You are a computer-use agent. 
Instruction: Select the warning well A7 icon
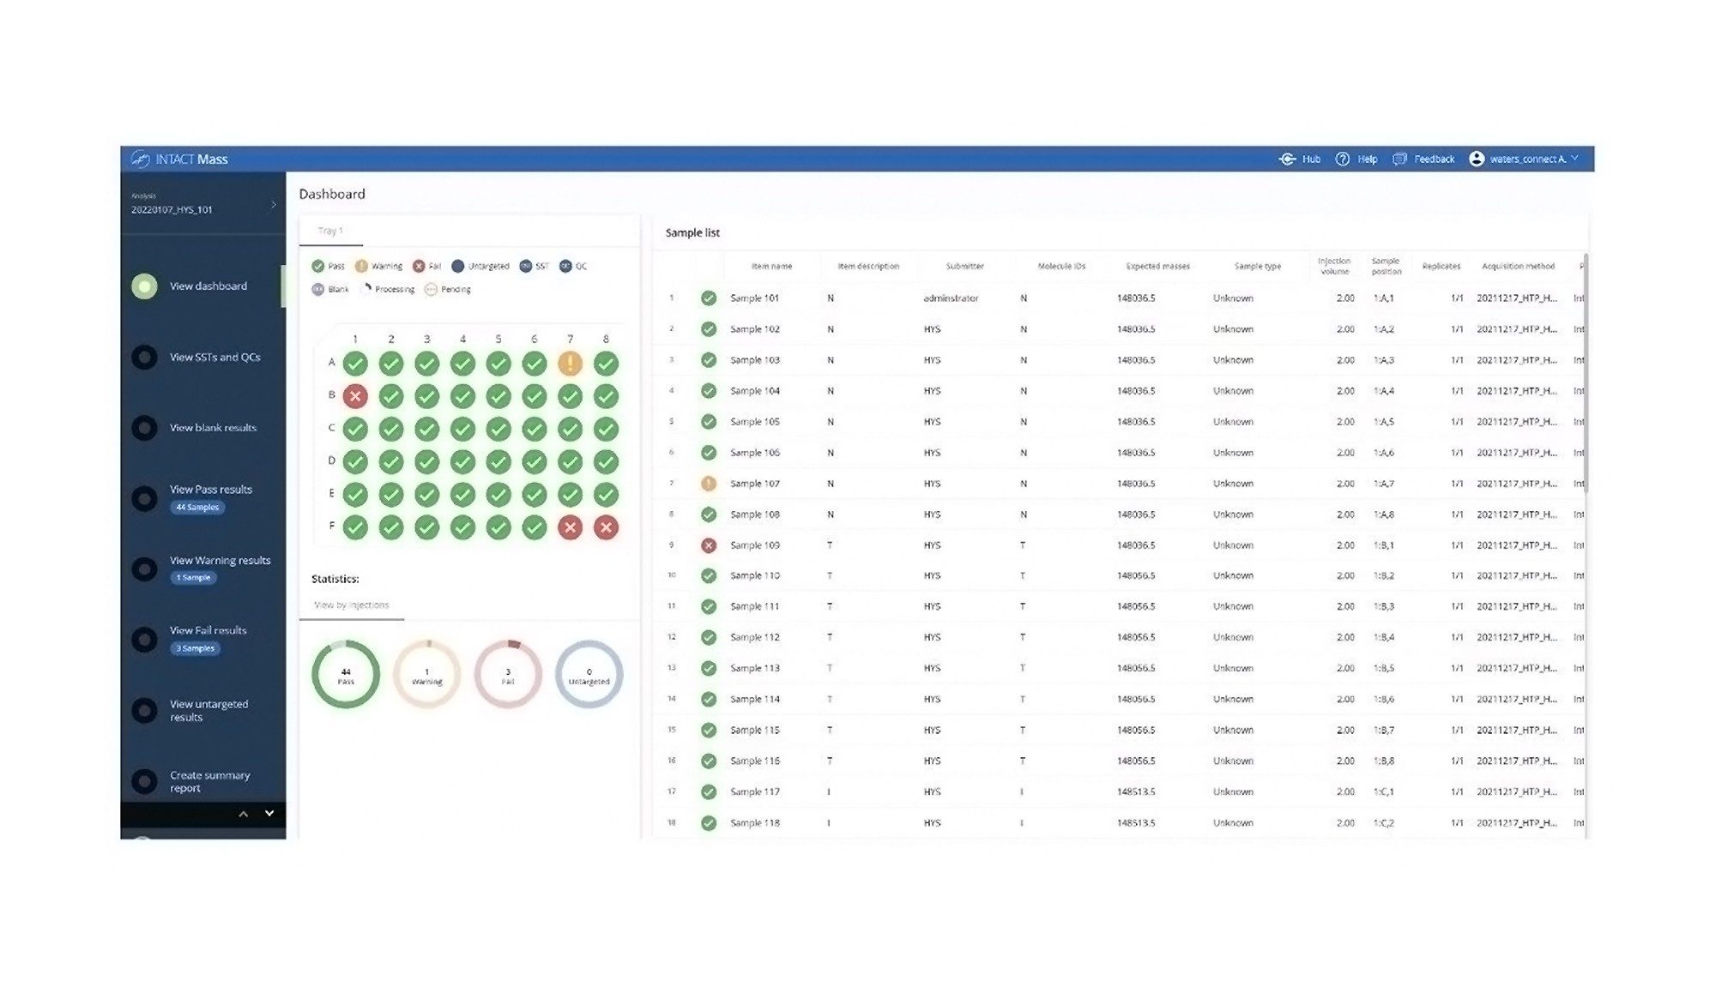570,364
